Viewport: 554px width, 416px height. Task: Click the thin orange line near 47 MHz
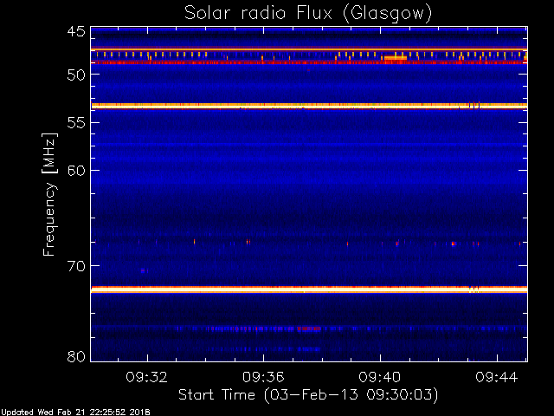coord(309,49)
